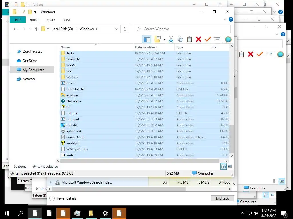Open the Home ribbon tab
This screenshot has width=293, height=219.
pos(34,20)
